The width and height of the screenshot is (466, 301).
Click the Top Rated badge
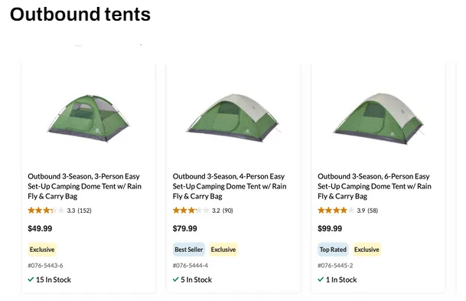click(x=333, y=250)
